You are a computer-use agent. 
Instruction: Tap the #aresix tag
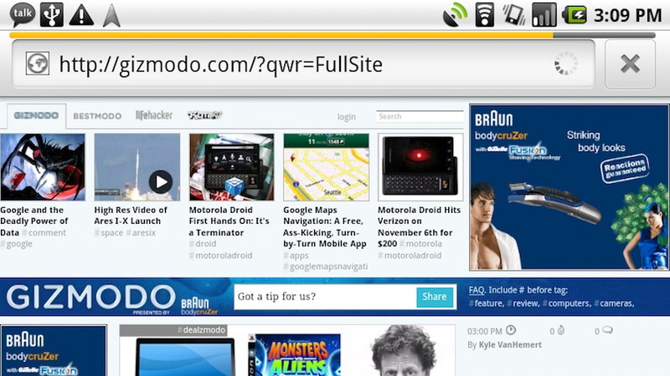[141, 233]
